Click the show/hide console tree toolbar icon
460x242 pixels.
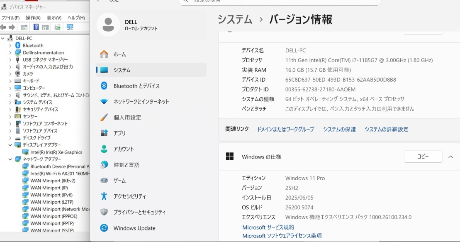24,27
